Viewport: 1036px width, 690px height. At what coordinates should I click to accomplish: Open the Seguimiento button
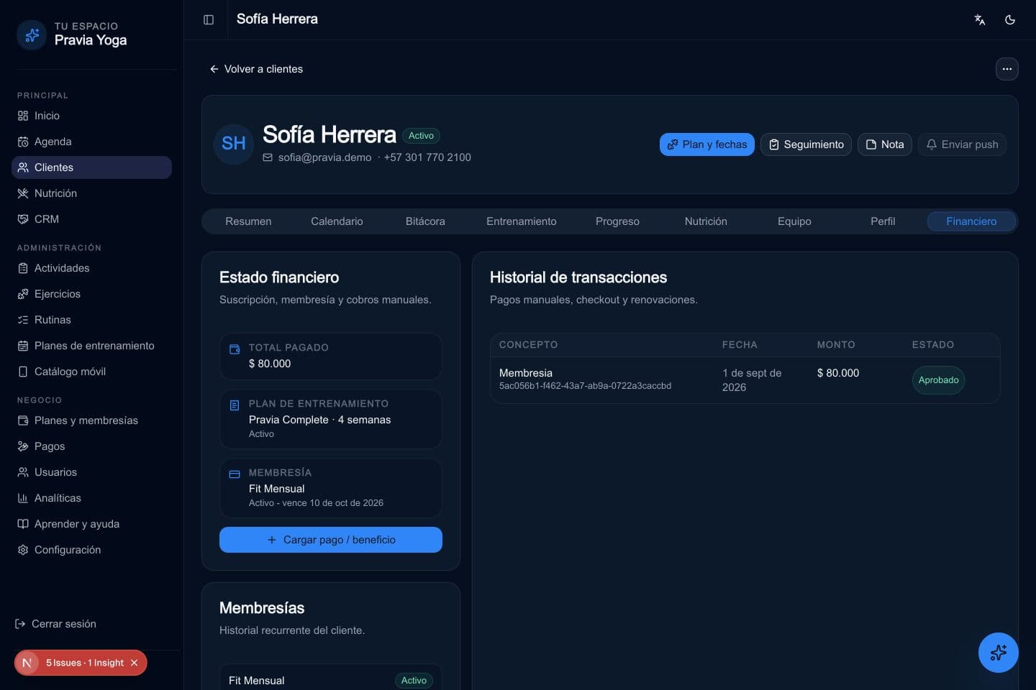(806, 144)
